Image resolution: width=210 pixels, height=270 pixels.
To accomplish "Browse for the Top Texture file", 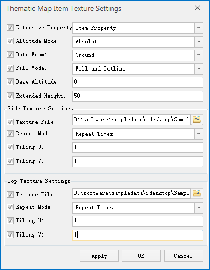I will click(197, 193).
